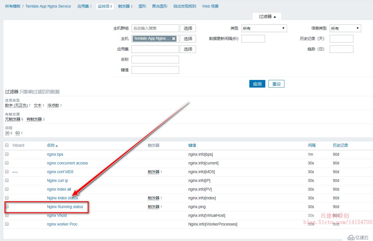The height and width of the screenshot is (241, 373).
Task: Open the nginx Vhost item
Action: (x=57, y=215)
